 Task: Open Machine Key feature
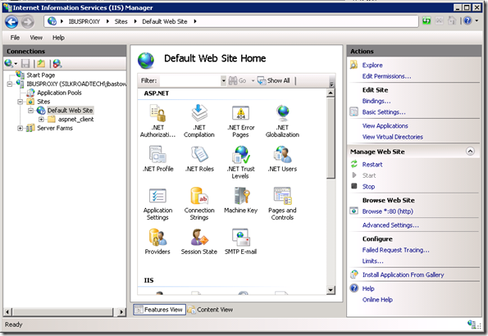[240, 200]
